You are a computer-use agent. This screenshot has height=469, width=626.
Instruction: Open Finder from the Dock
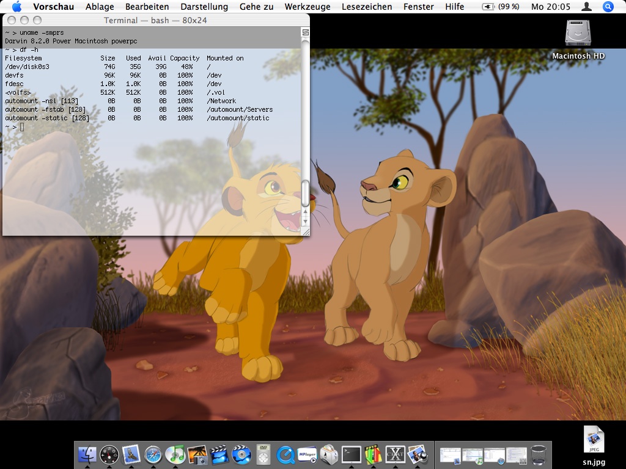point(87,454)
